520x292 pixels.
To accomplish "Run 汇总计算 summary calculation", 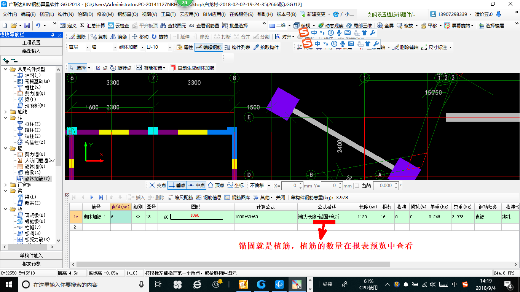I will coord(92,25).
